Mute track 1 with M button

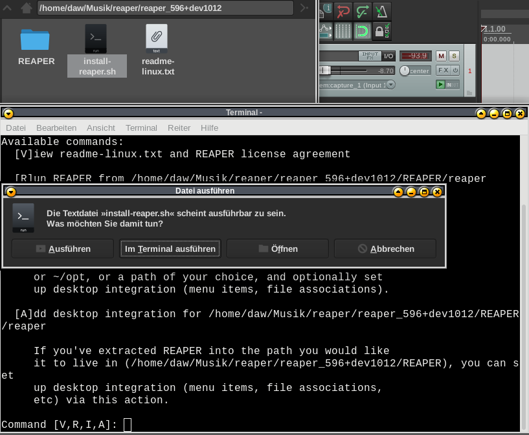441,56
